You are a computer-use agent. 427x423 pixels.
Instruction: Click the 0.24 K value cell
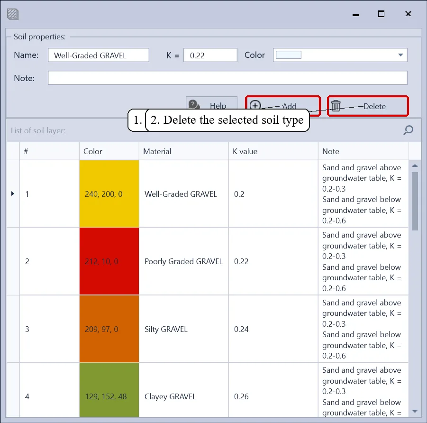(x=273, y=329)
